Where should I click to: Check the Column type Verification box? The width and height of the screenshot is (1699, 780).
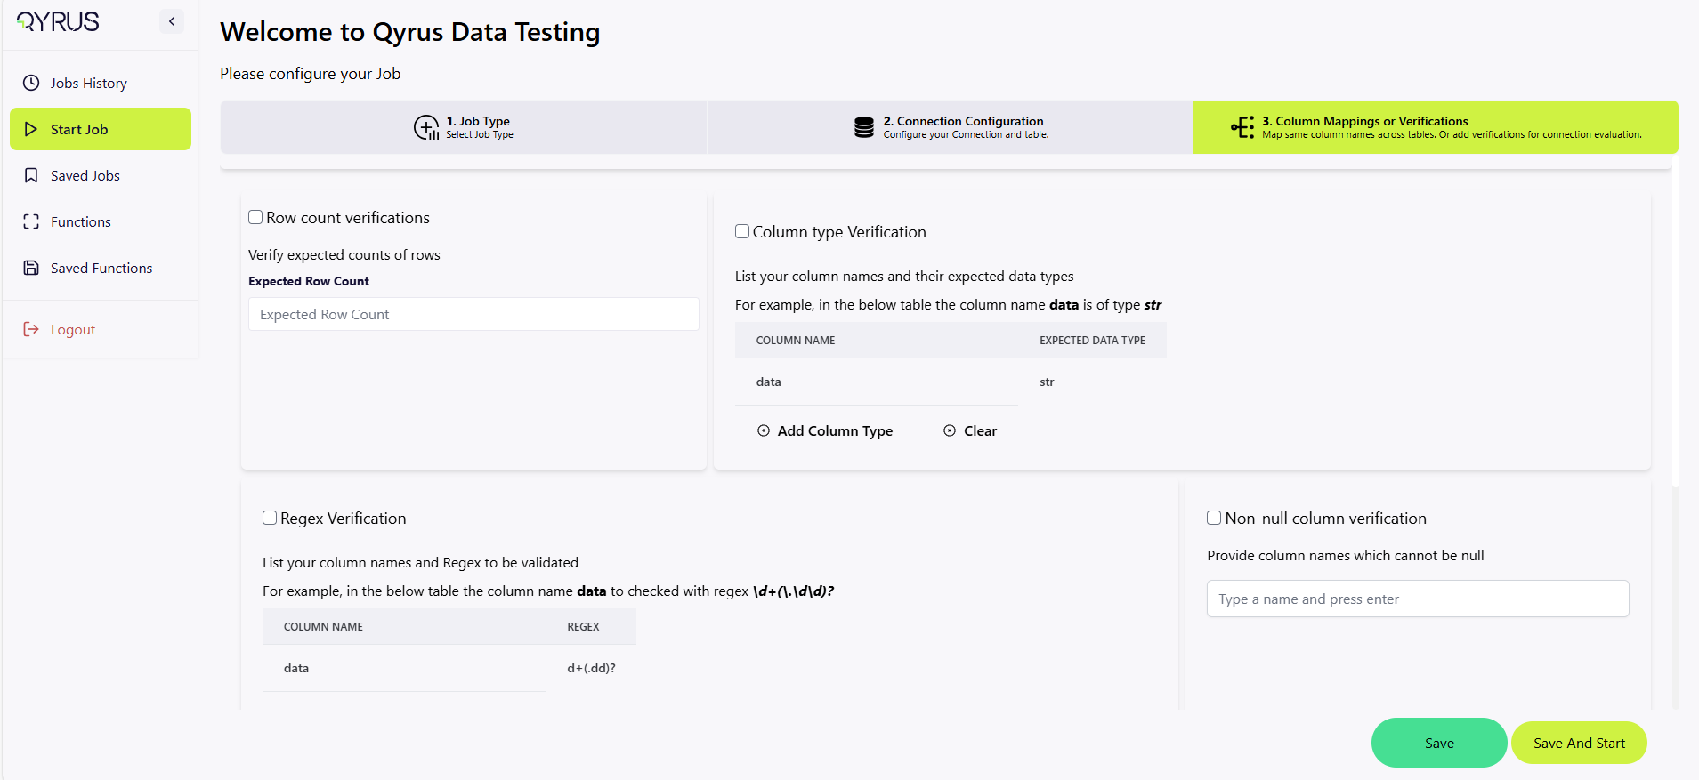pos(742,230)
